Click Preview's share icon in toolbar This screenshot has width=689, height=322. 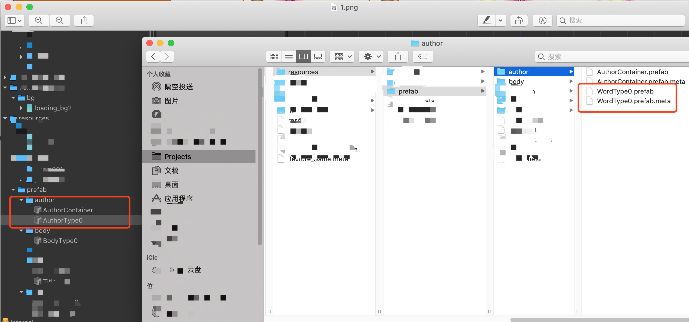pyautogui.click(x=84, y=20)
